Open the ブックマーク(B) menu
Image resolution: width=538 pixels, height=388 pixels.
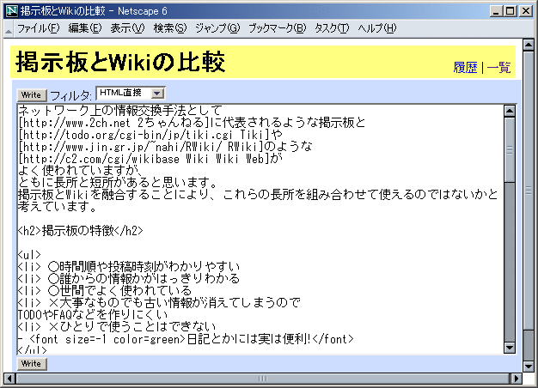(x=277, y=28)
